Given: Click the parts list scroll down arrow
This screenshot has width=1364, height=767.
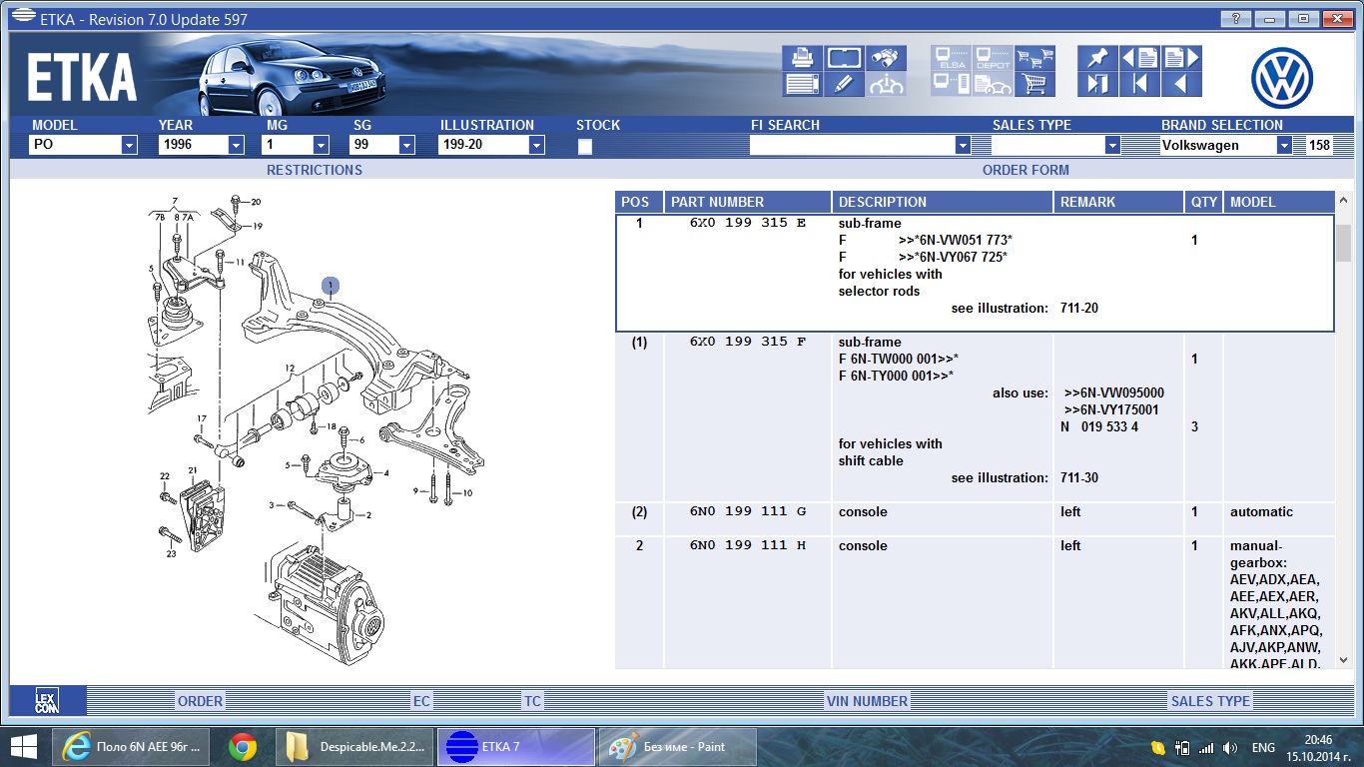Looking at the screenshot, I should click(x=1343, y=659).
